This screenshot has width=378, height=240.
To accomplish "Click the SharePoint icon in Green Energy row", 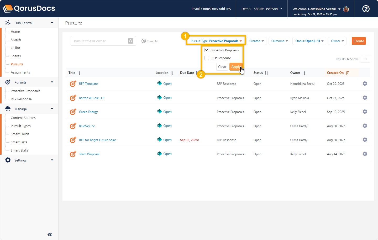I will pos(159,112).
